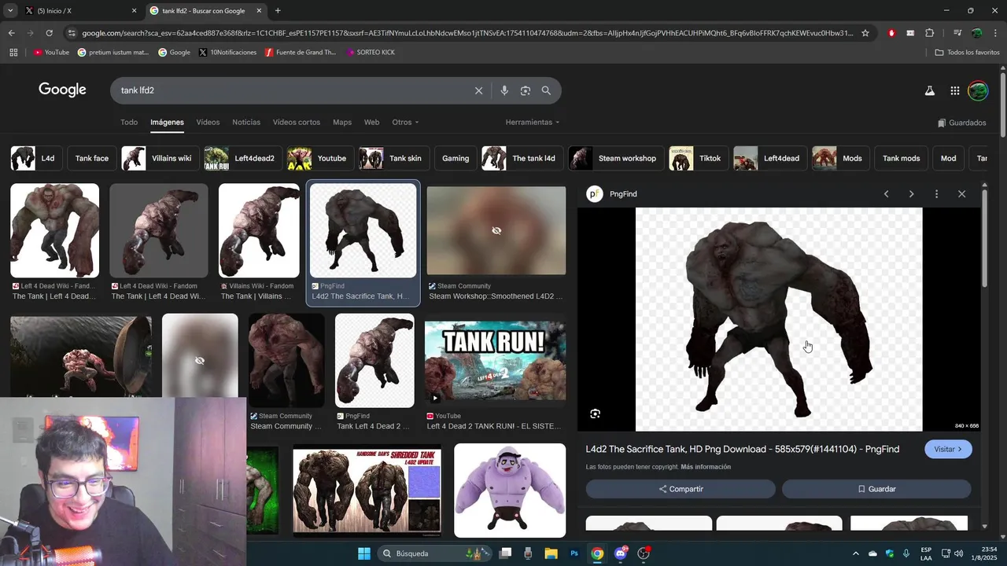Open the YouTube bookmark
The height and width of the screenshot is (566, 1007).
coord(51,53)
